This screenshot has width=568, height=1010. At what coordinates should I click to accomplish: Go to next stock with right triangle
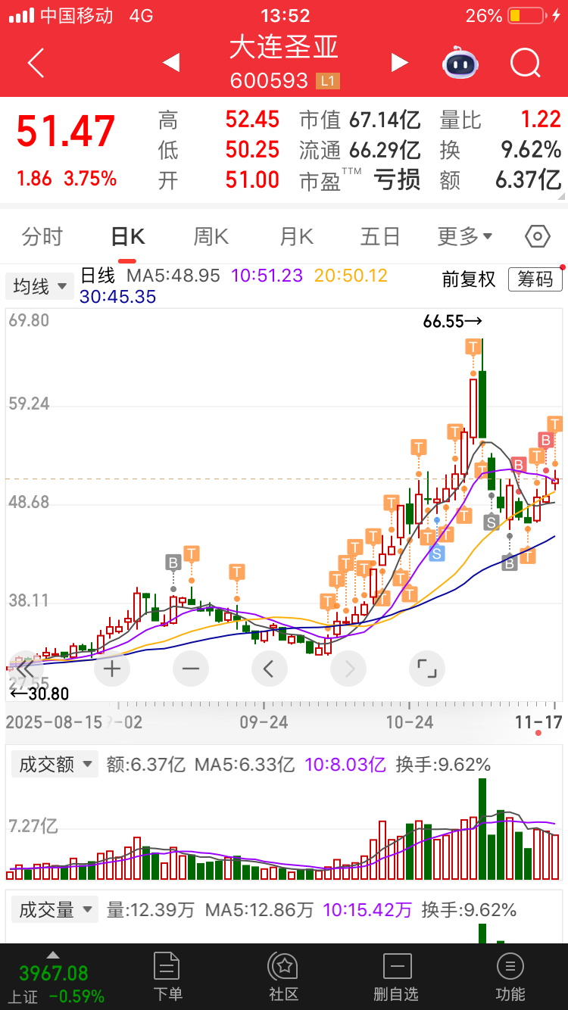(400, 63)
